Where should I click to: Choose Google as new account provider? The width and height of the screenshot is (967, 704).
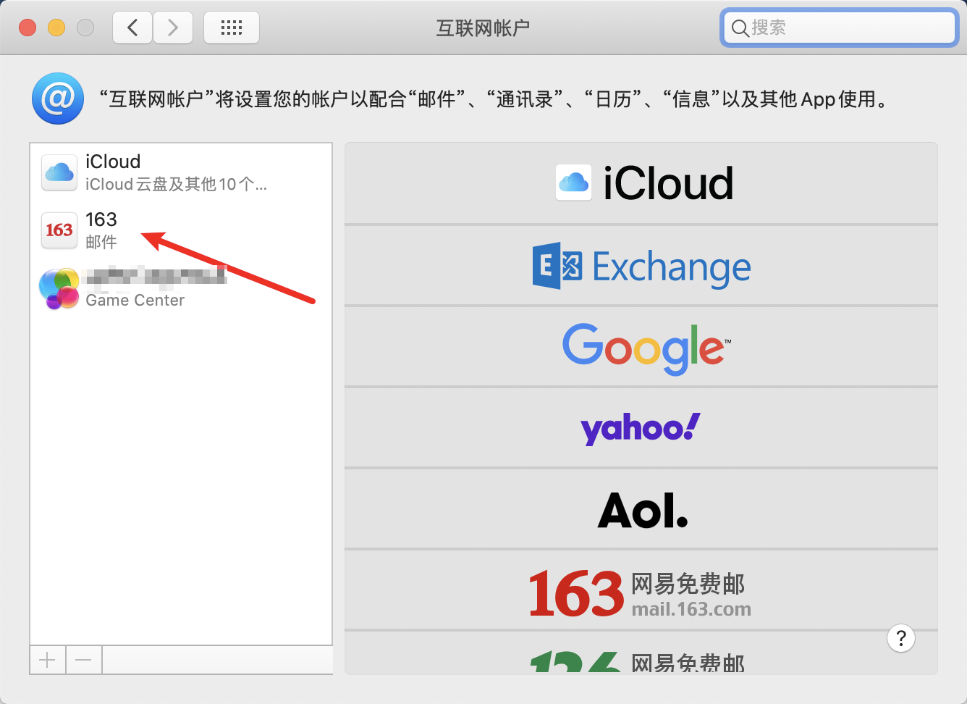click(x=641, y=347)
